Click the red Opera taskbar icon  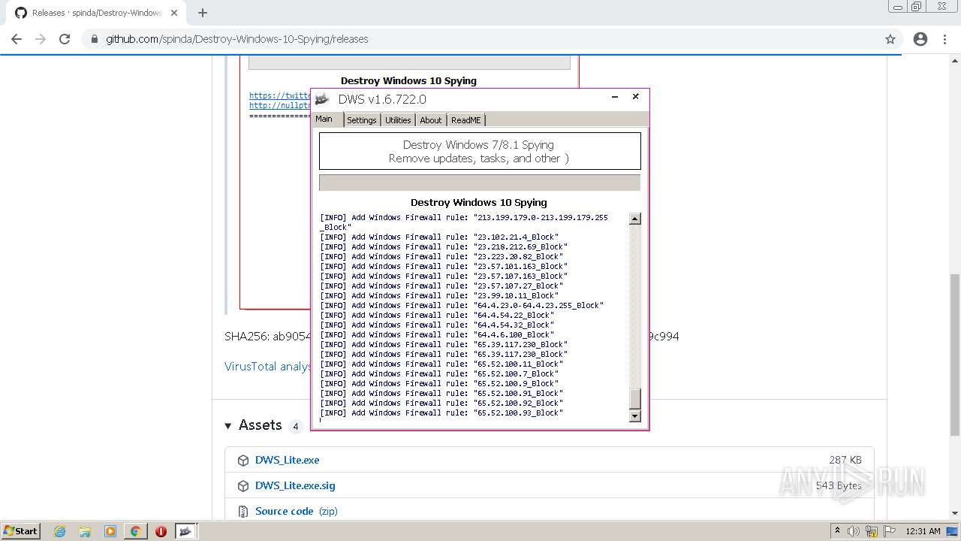[x=161, y=531]
